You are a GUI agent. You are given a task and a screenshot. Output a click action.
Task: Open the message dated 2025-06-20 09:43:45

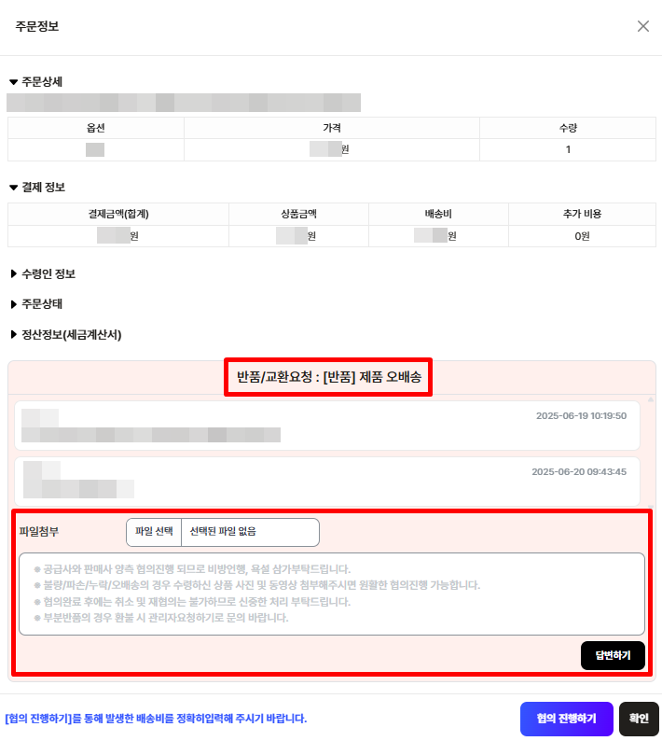(327, 481)
